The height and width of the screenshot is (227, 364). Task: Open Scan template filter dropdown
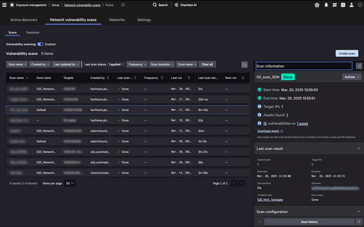pyautogui.click(x=162, y=65)
